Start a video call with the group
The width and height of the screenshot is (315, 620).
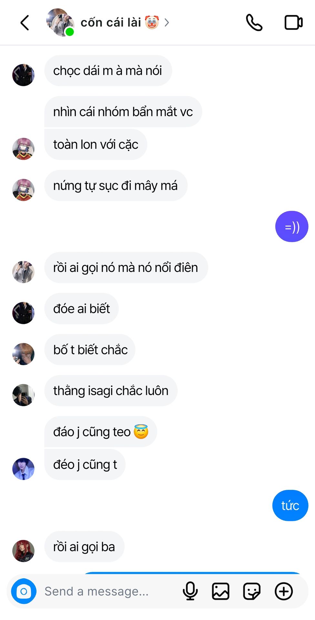point(293,23)
